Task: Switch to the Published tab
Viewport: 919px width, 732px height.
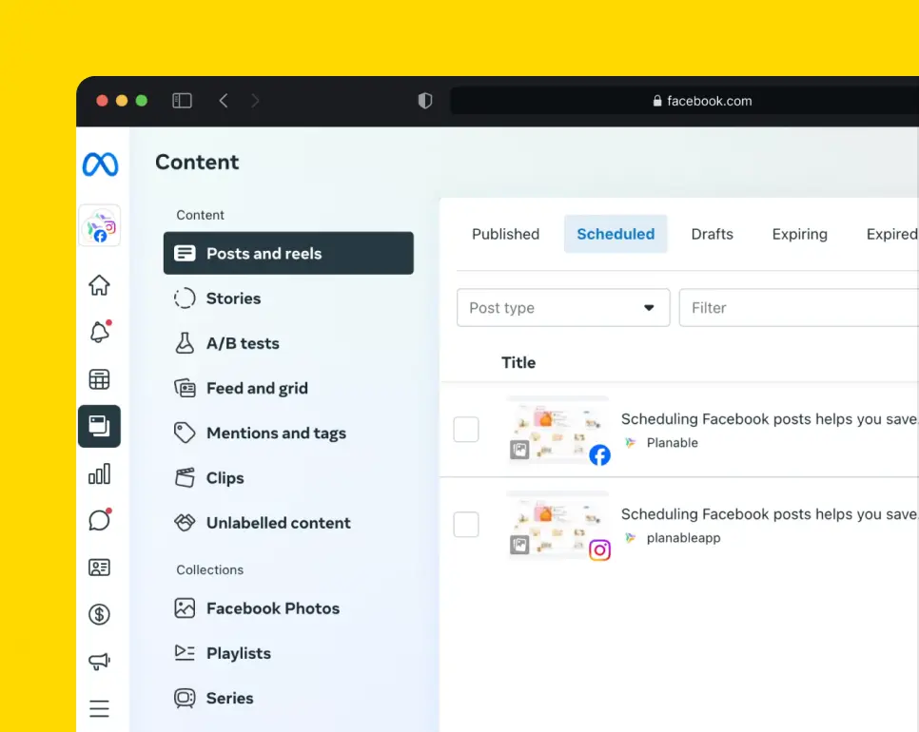Action: pyautogui.click(x=505, y=234)
